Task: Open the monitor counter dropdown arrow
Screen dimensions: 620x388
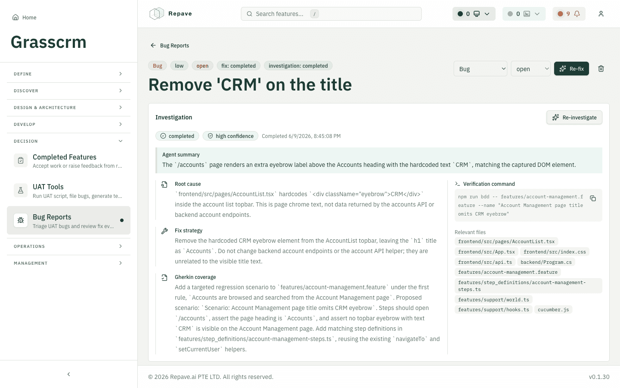Action: pyautogui.click(x=487, y=14)
